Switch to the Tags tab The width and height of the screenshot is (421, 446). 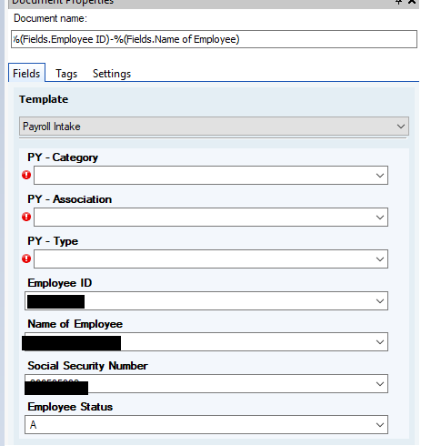point(66,74)
